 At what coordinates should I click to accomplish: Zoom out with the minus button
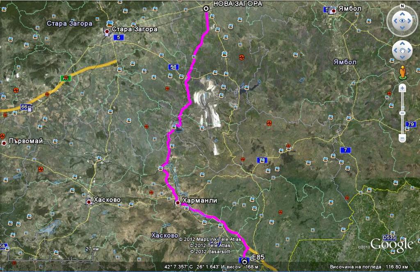tap(402, 138)
